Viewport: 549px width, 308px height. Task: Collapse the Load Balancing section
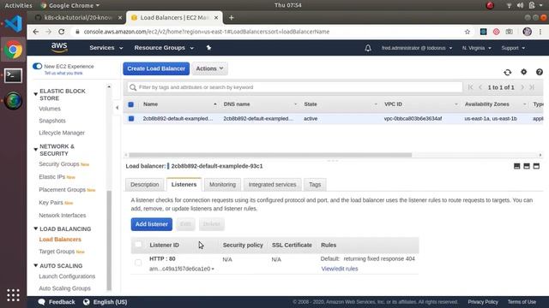[x=35, y=228]
